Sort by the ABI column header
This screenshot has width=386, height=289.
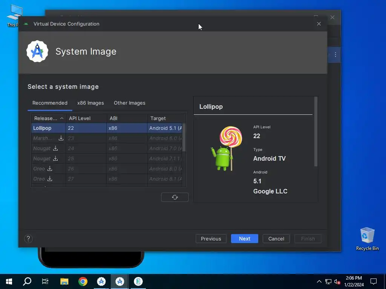[127, 118]
